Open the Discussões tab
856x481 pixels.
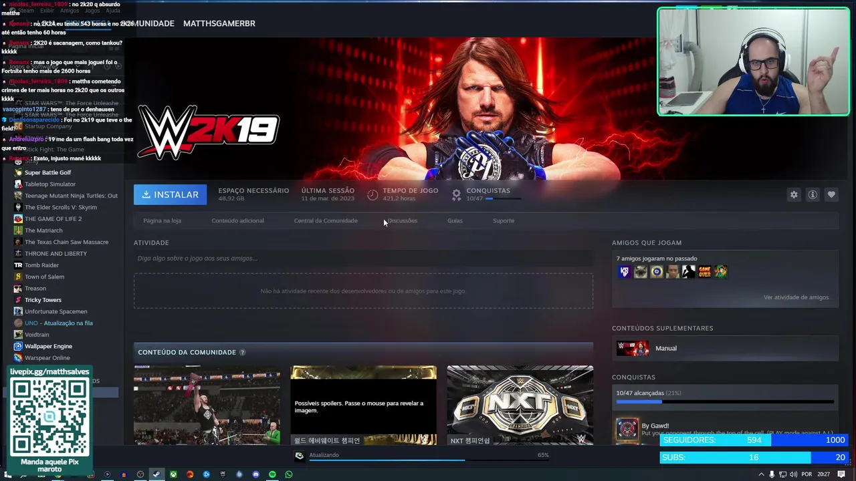[x=403, y=220]
